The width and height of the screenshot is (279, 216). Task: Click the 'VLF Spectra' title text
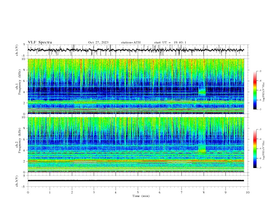point(40,42)
